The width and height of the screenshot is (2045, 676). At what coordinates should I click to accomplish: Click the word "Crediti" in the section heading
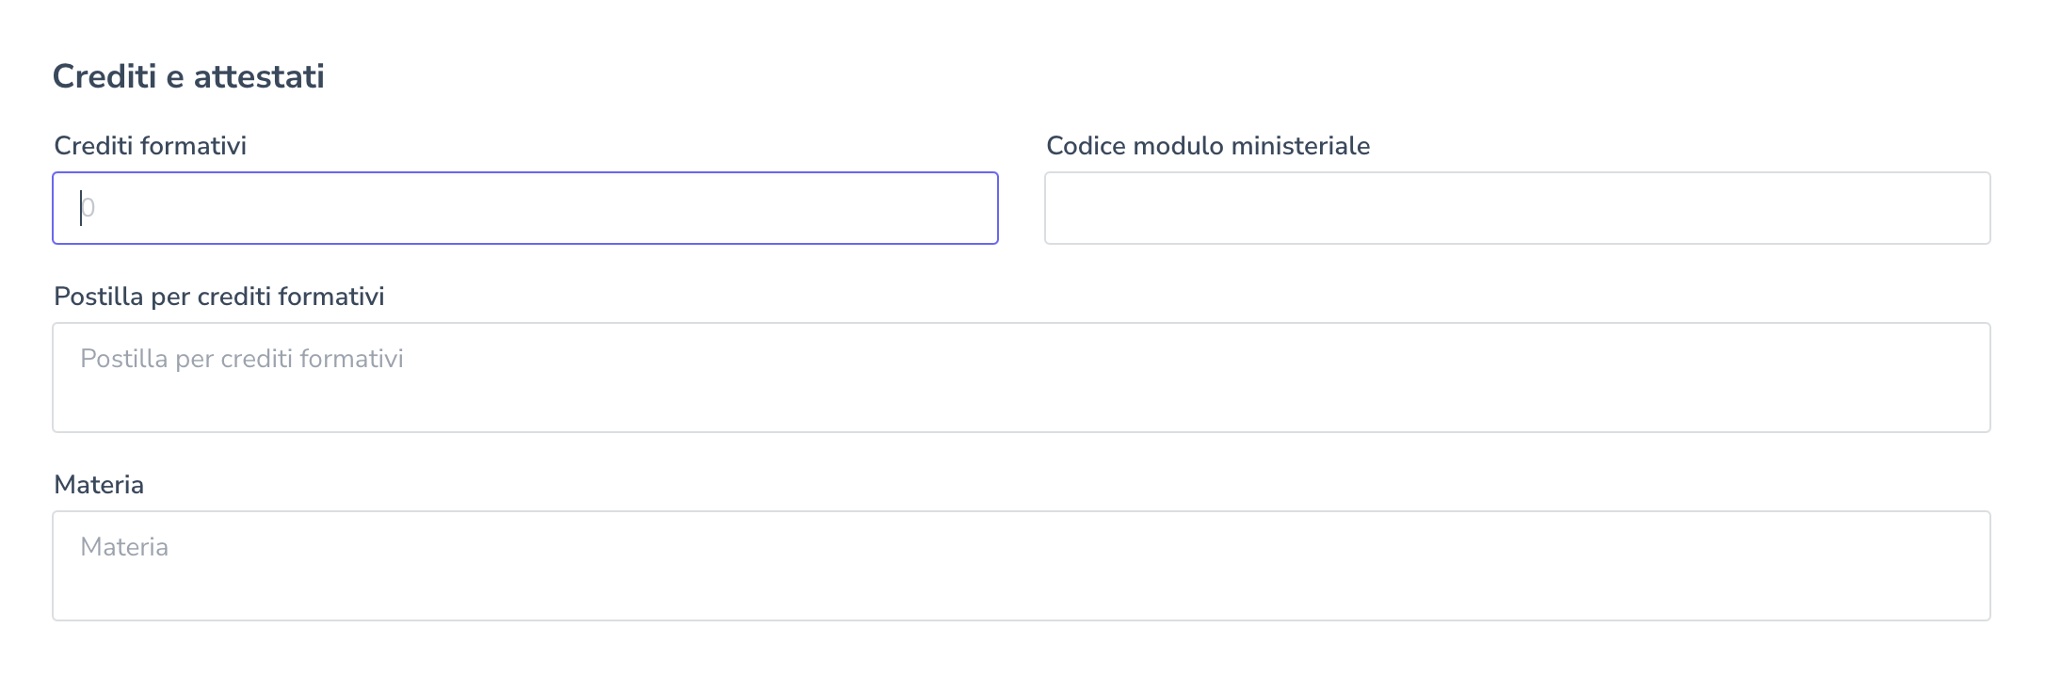tap(105, 76)
